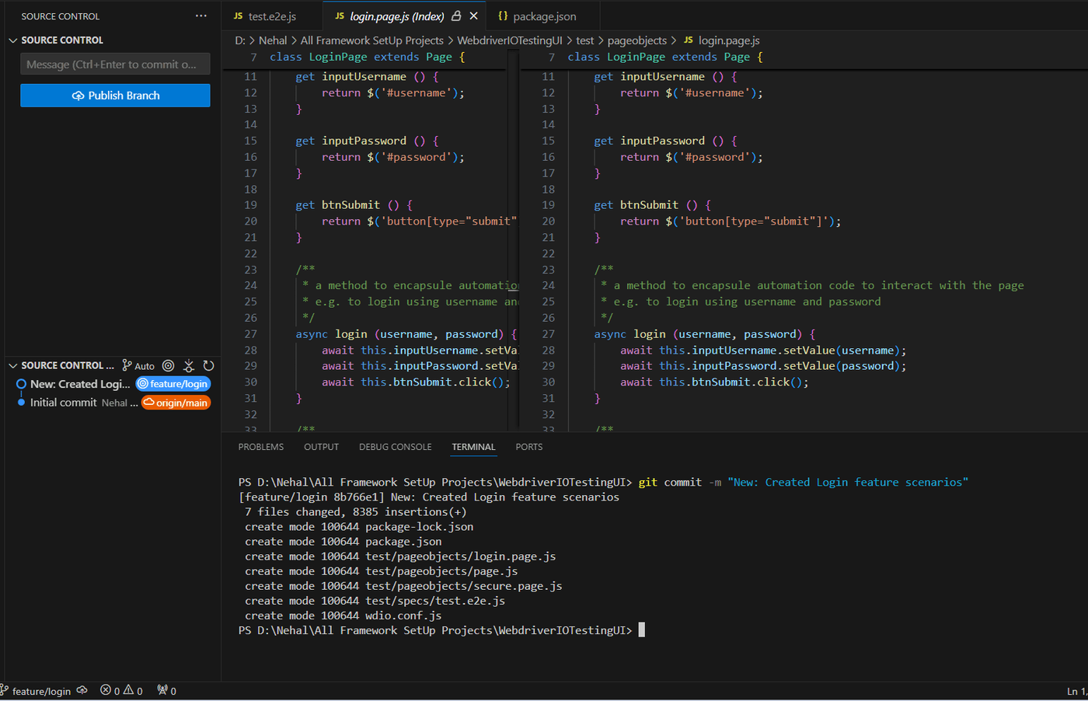Screen dimensions: 1088x701
Task: Click 'All Framework SetUp Projects' breadcrumb
Action: [x=372, y=40]
